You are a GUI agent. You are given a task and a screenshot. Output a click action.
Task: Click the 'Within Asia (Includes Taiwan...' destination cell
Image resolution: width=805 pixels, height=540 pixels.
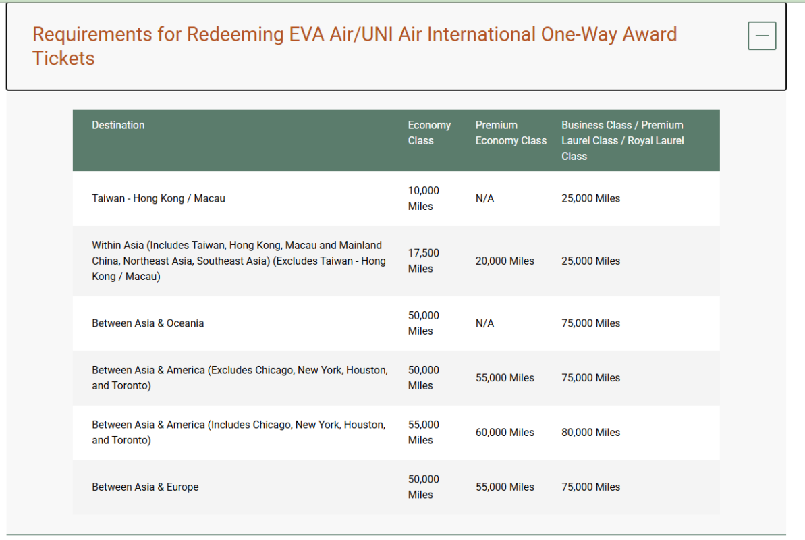(x=239, y=261)
